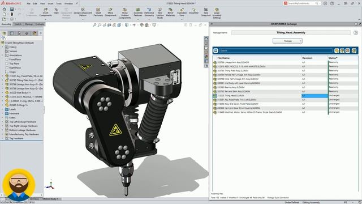
Task: Click the Save icon
Action: coord(11,9)
